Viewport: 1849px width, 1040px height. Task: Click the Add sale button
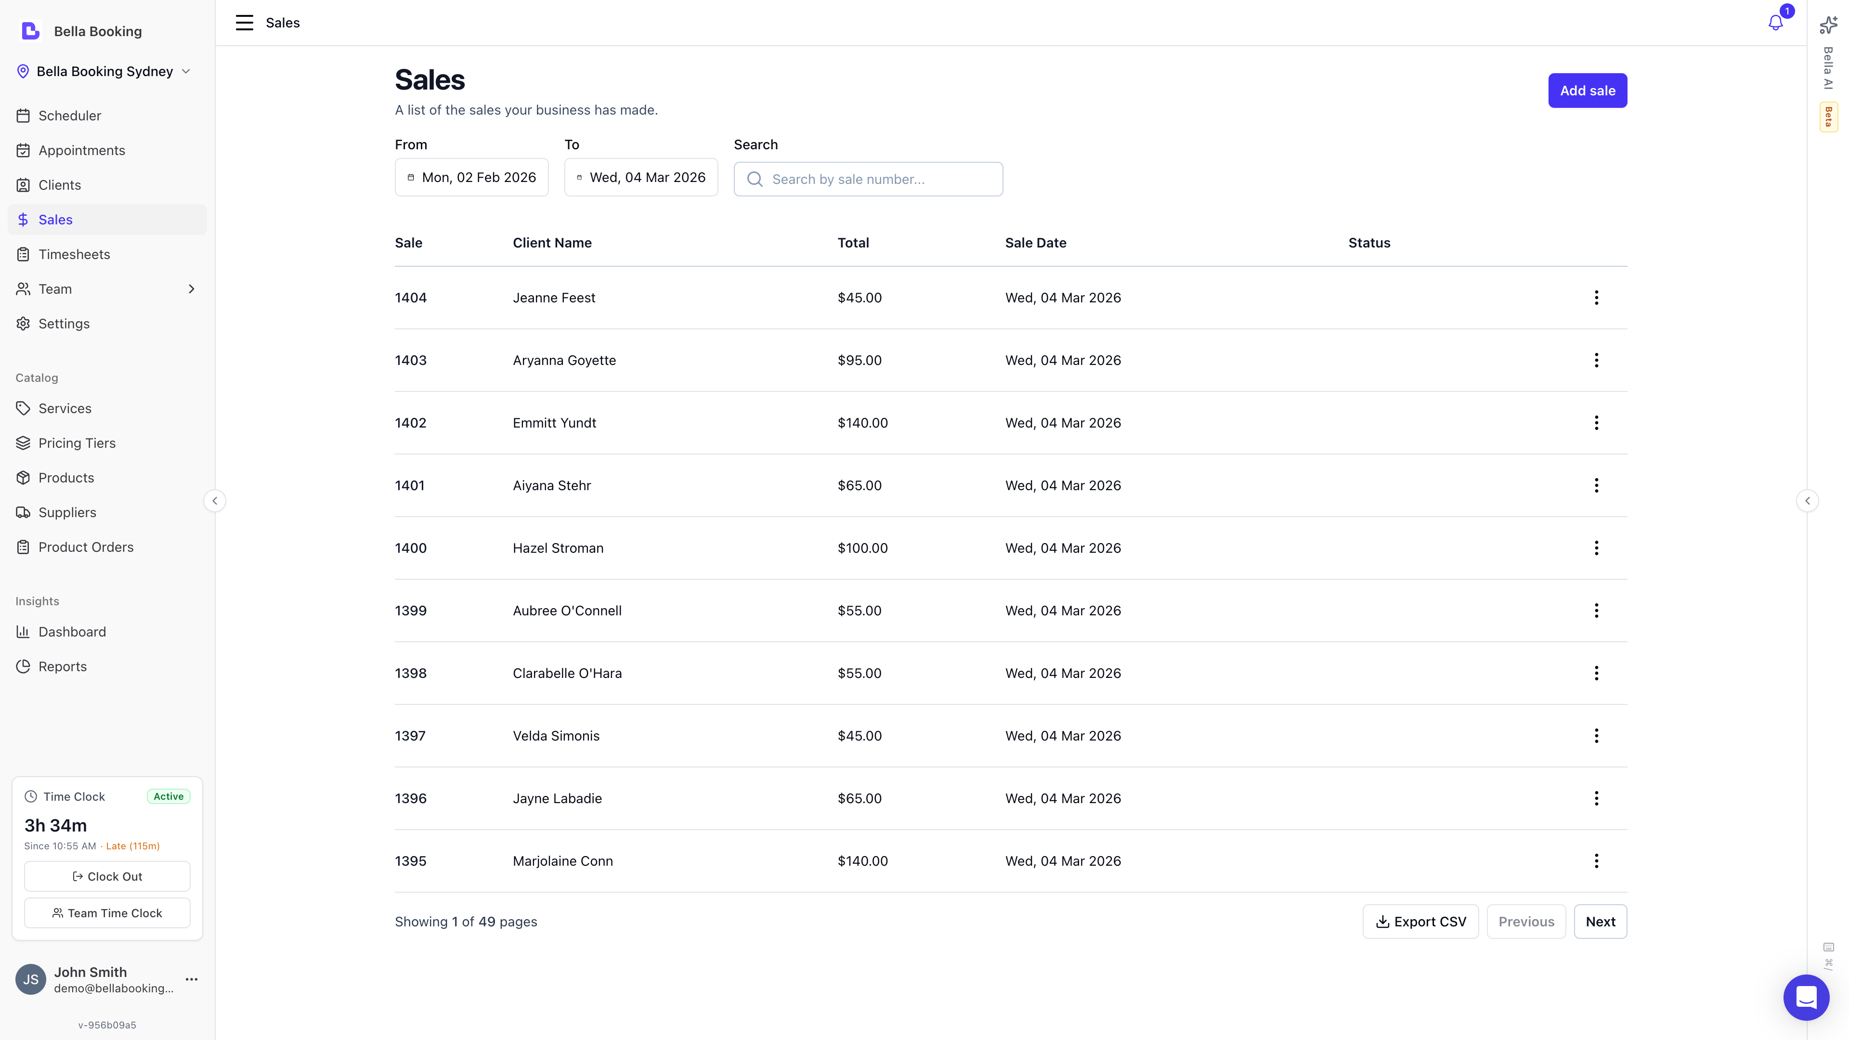[x=1587, y=91]
